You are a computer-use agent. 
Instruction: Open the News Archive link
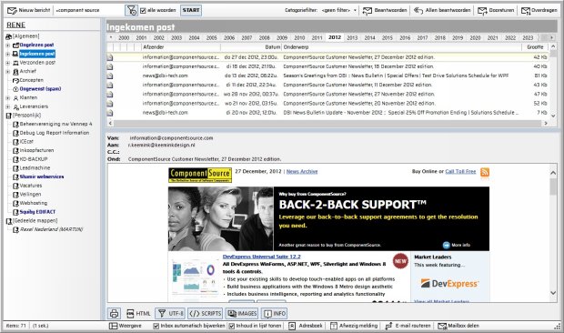(x=302, y=172)
